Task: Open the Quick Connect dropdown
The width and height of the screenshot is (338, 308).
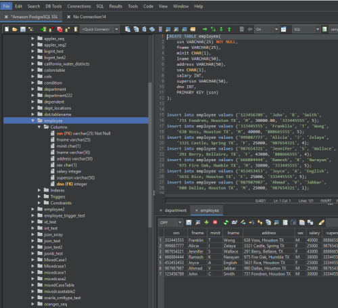Action: tap(116, 29)
